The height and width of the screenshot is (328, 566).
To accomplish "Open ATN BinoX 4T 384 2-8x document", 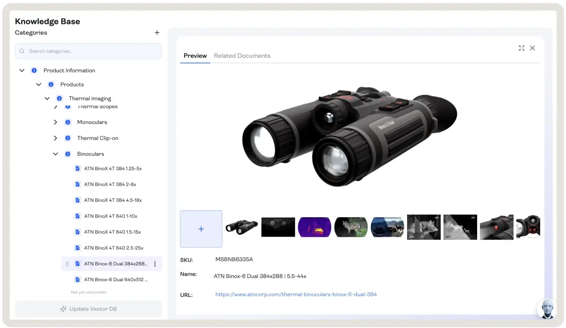I will pos(110,184).
